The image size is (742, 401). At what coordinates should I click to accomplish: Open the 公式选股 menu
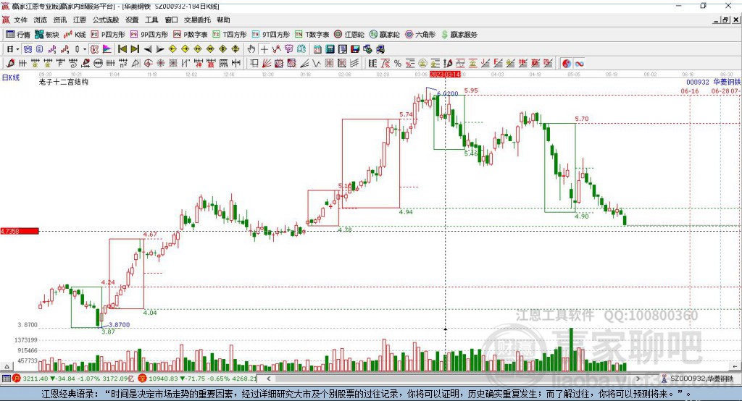point(106,20)
